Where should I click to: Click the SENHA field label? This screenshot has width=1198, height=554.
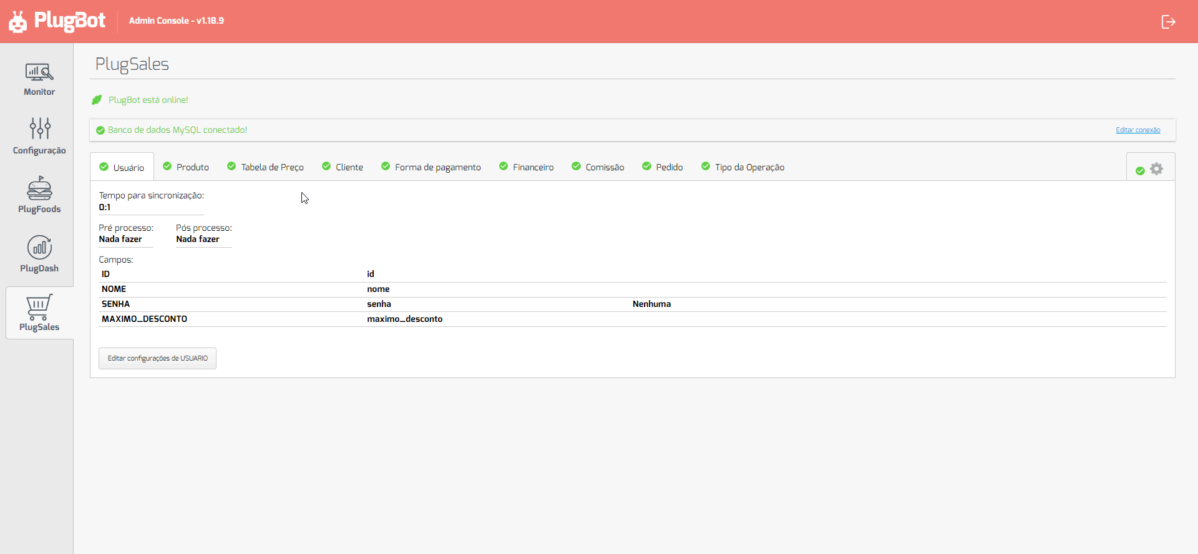click(115, 304)
